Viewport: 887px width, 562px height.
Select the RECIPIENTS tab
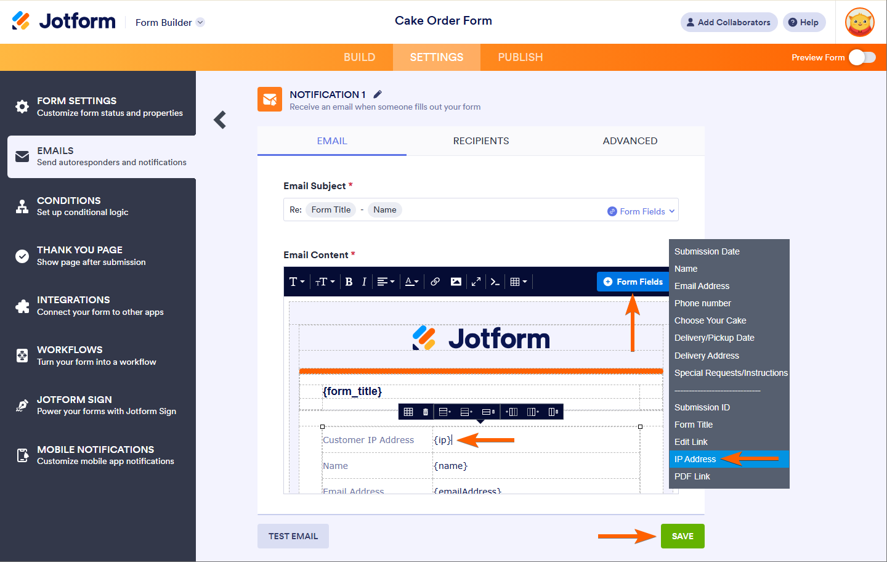481,141
